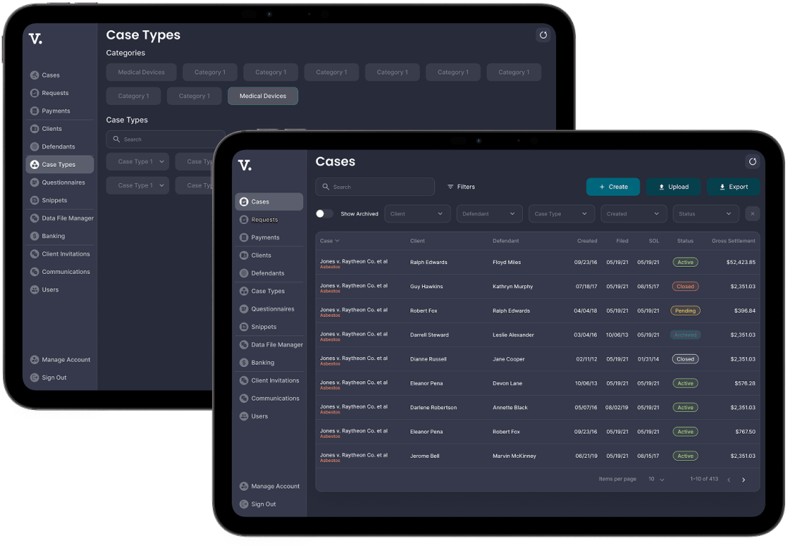Viewport: 788px width, 548px height.
Task: Open the Client filter dropdown
Action: pos(418,214)
